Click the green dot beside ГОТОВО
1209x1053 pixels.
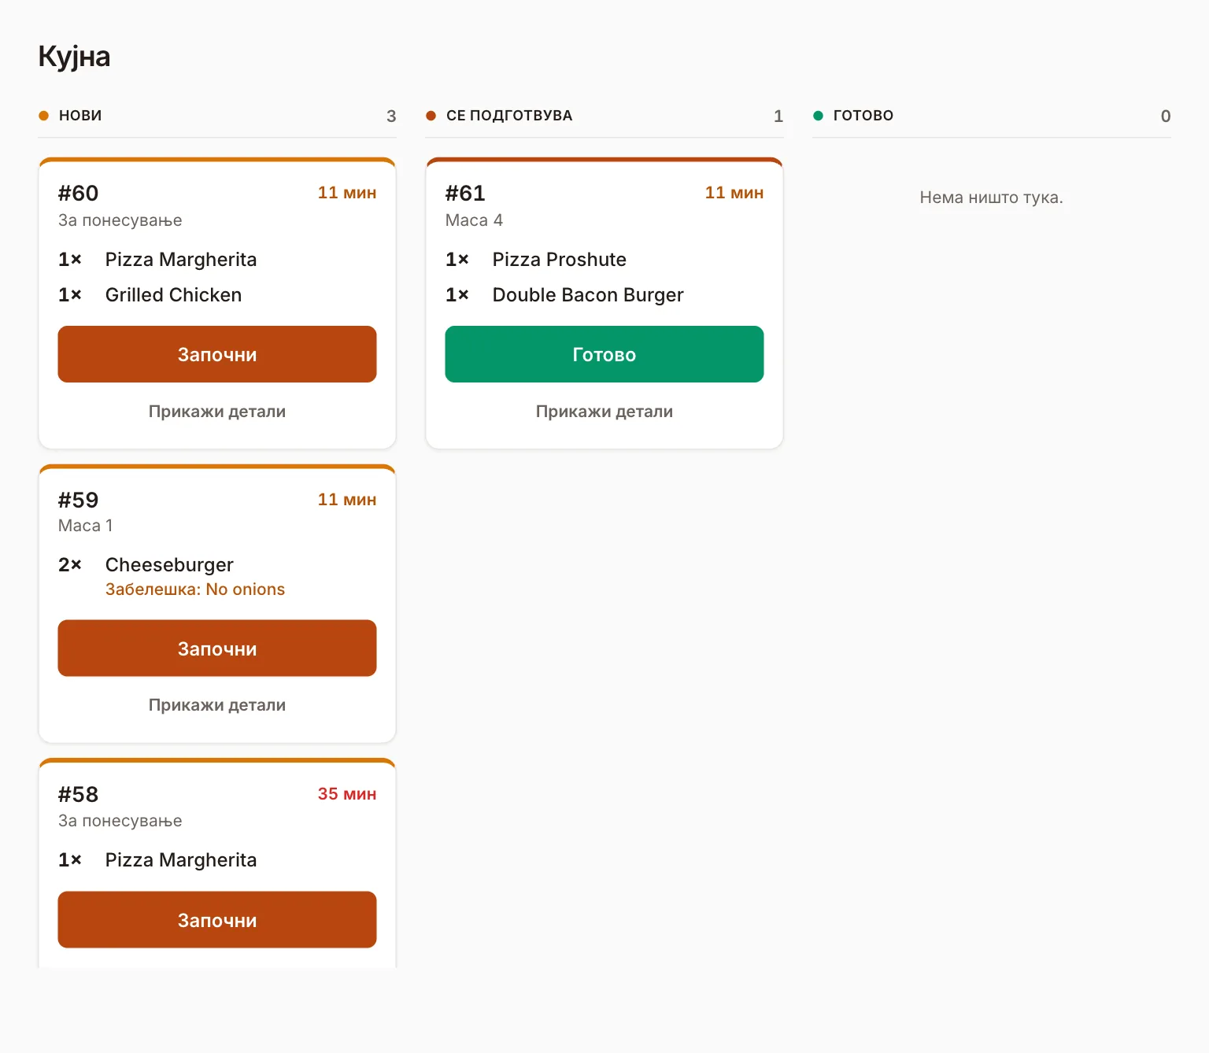(818, 116)
